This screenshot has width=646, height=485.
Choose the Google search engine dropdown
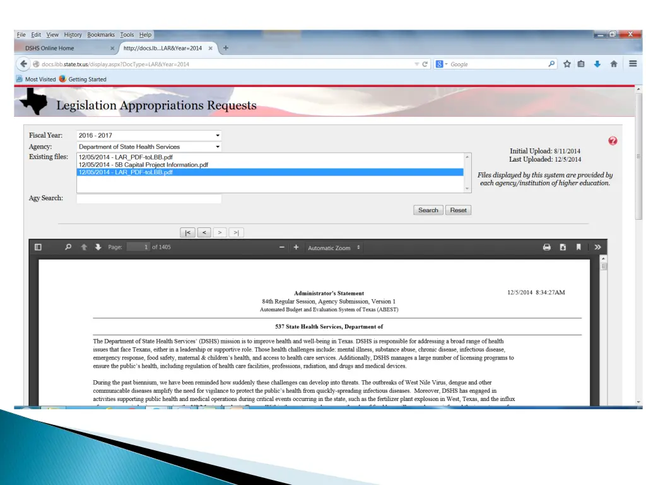pyautogui.click(x=442, y=64)
